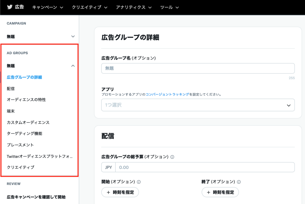Open 広告キャンペーンを確認して開始 review step
The image size is (305, 204).
point(36,197)
